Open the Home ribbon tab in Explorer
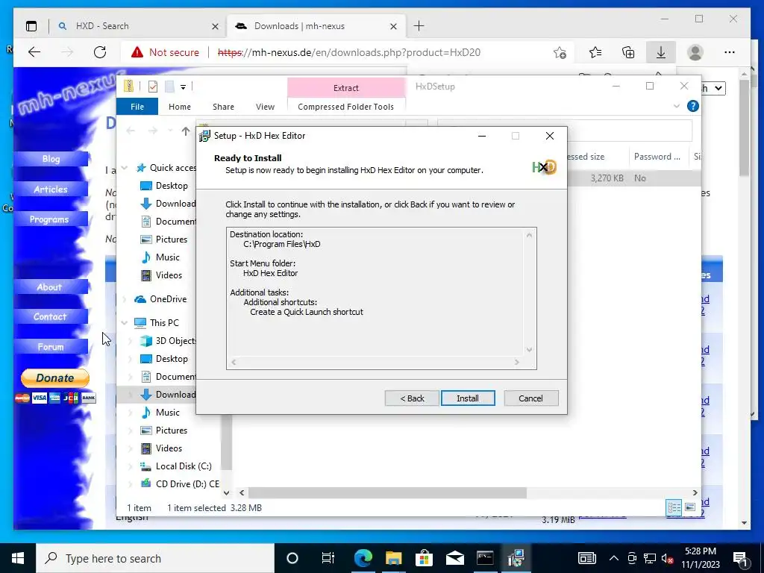The height and width of the screenshot is (573, 764). point(180,107)
